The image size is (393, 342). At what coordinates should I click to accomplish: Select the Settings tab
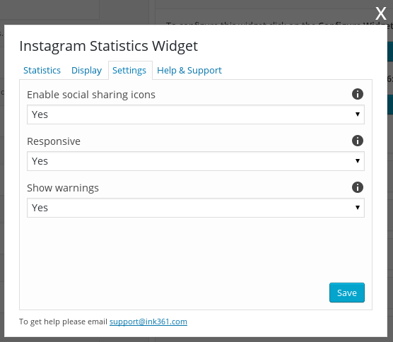[x=129, y=71]
